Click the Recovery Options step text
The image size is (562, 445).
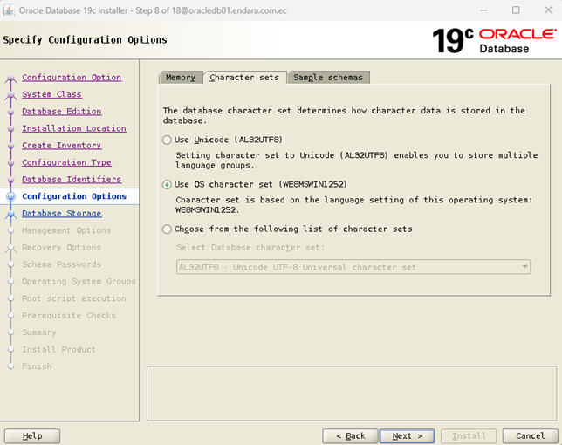tap(62, 247)
